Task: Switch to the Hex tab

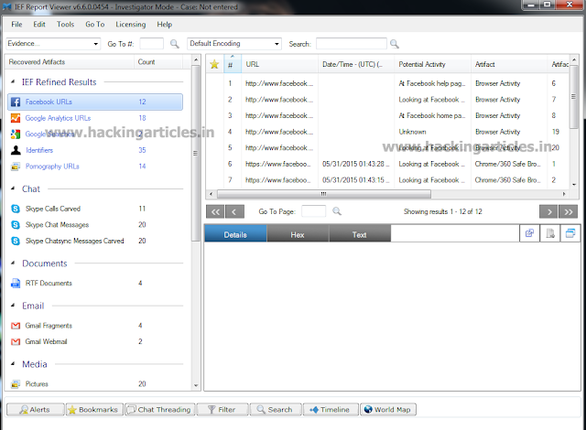Action: [x=298, y=233]
